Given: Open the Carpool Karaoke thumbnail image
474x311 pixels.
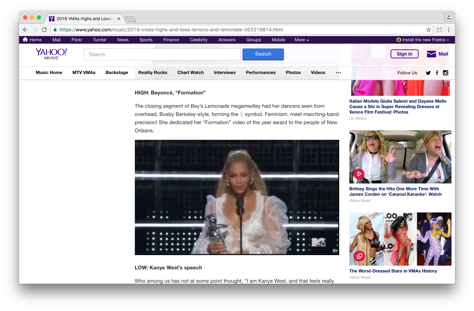Looking at the screenshot, I should 400,157.
